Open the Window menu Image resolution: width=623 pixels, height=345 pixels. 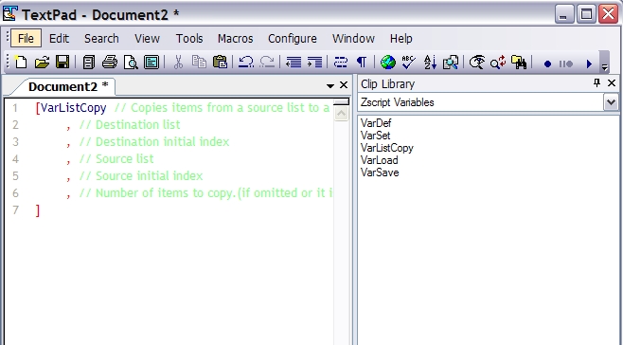(353, 39)
